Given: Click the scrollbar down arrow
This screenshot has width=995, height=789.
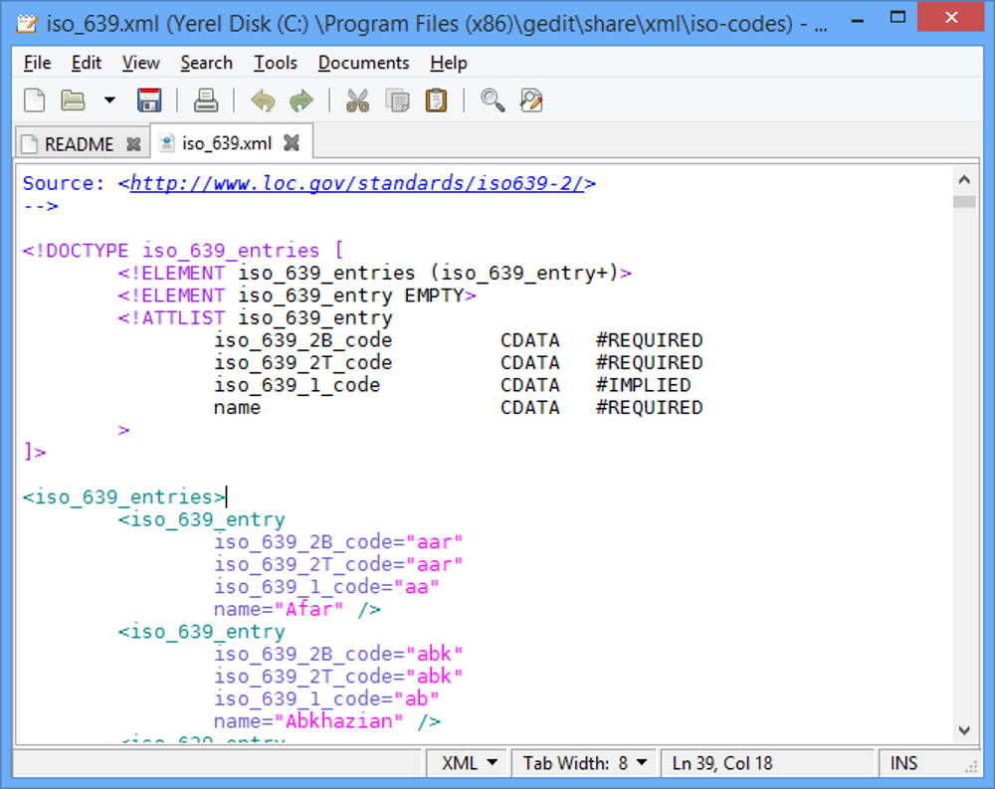Looking at the screenshot, I should point(964,730).
